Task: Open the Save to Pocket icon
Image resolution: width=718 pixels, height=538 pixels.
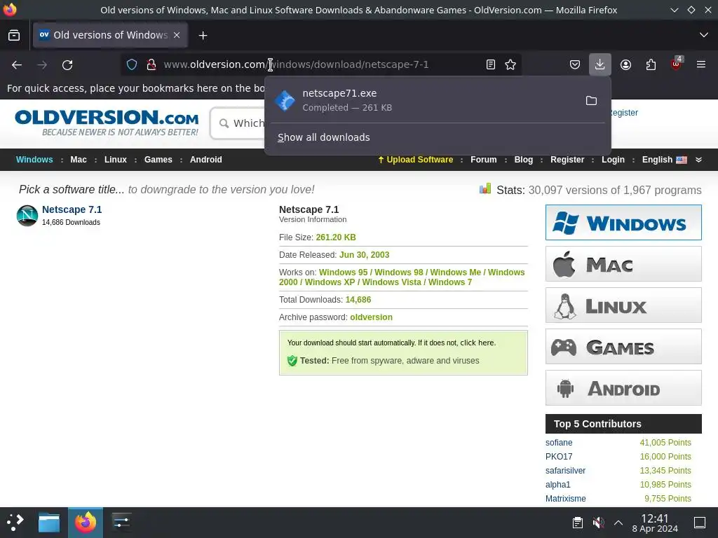Action: click(x=575, y=64)
